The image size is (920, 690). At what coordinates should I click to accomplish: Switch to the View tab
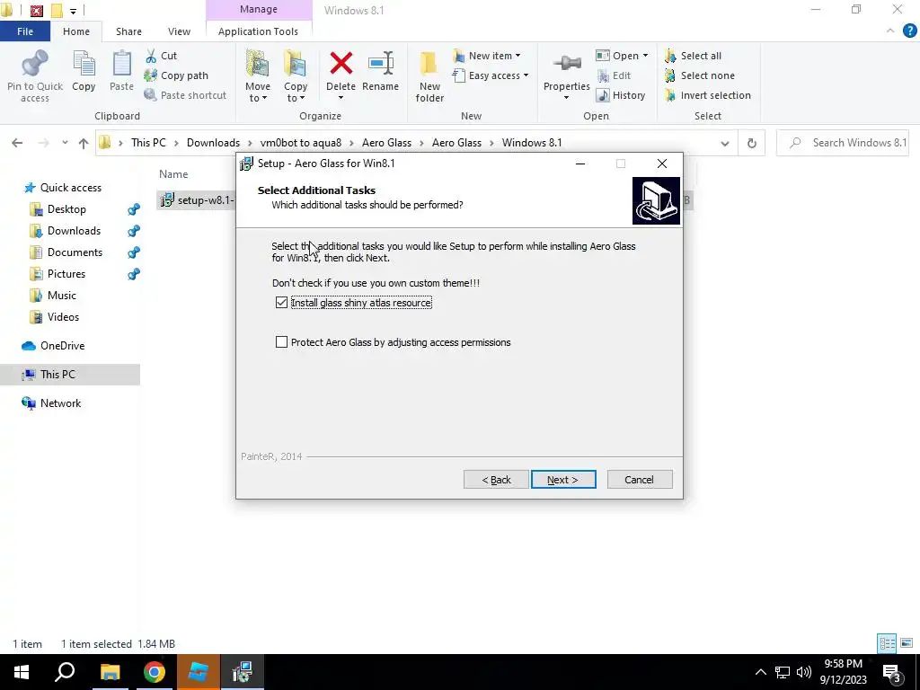[179, 31]
